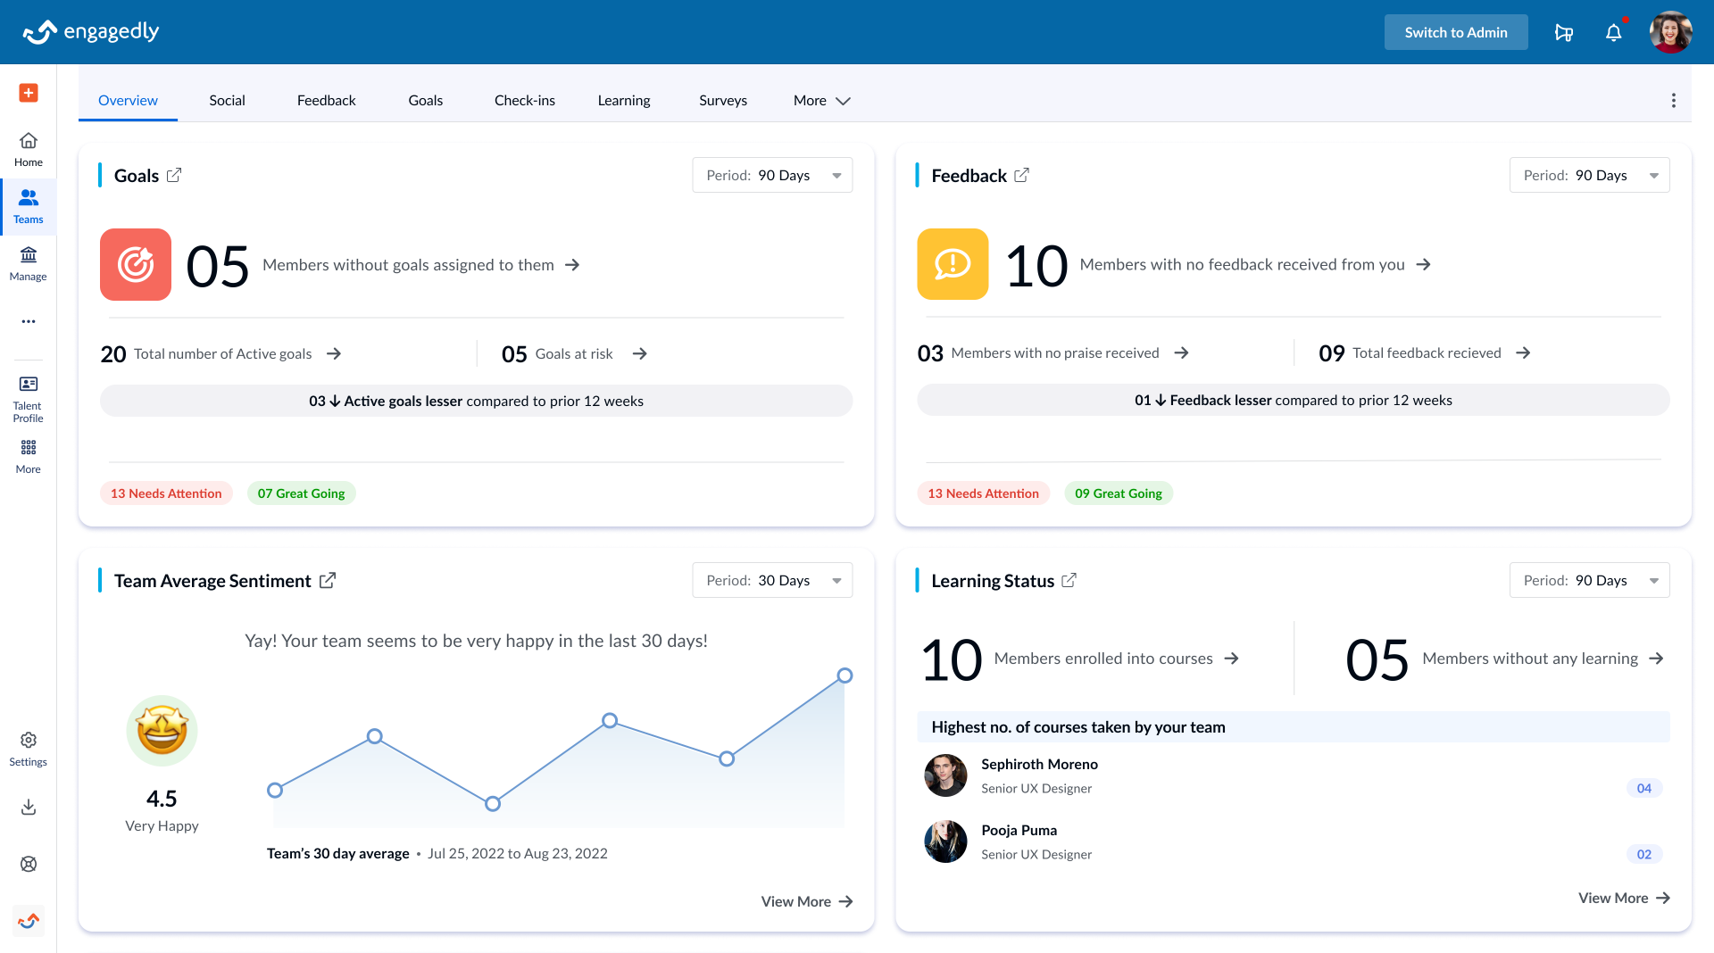Open Teams in the sidebar
This screenshot has width=1714, height=953.
(x=29, y=207)
